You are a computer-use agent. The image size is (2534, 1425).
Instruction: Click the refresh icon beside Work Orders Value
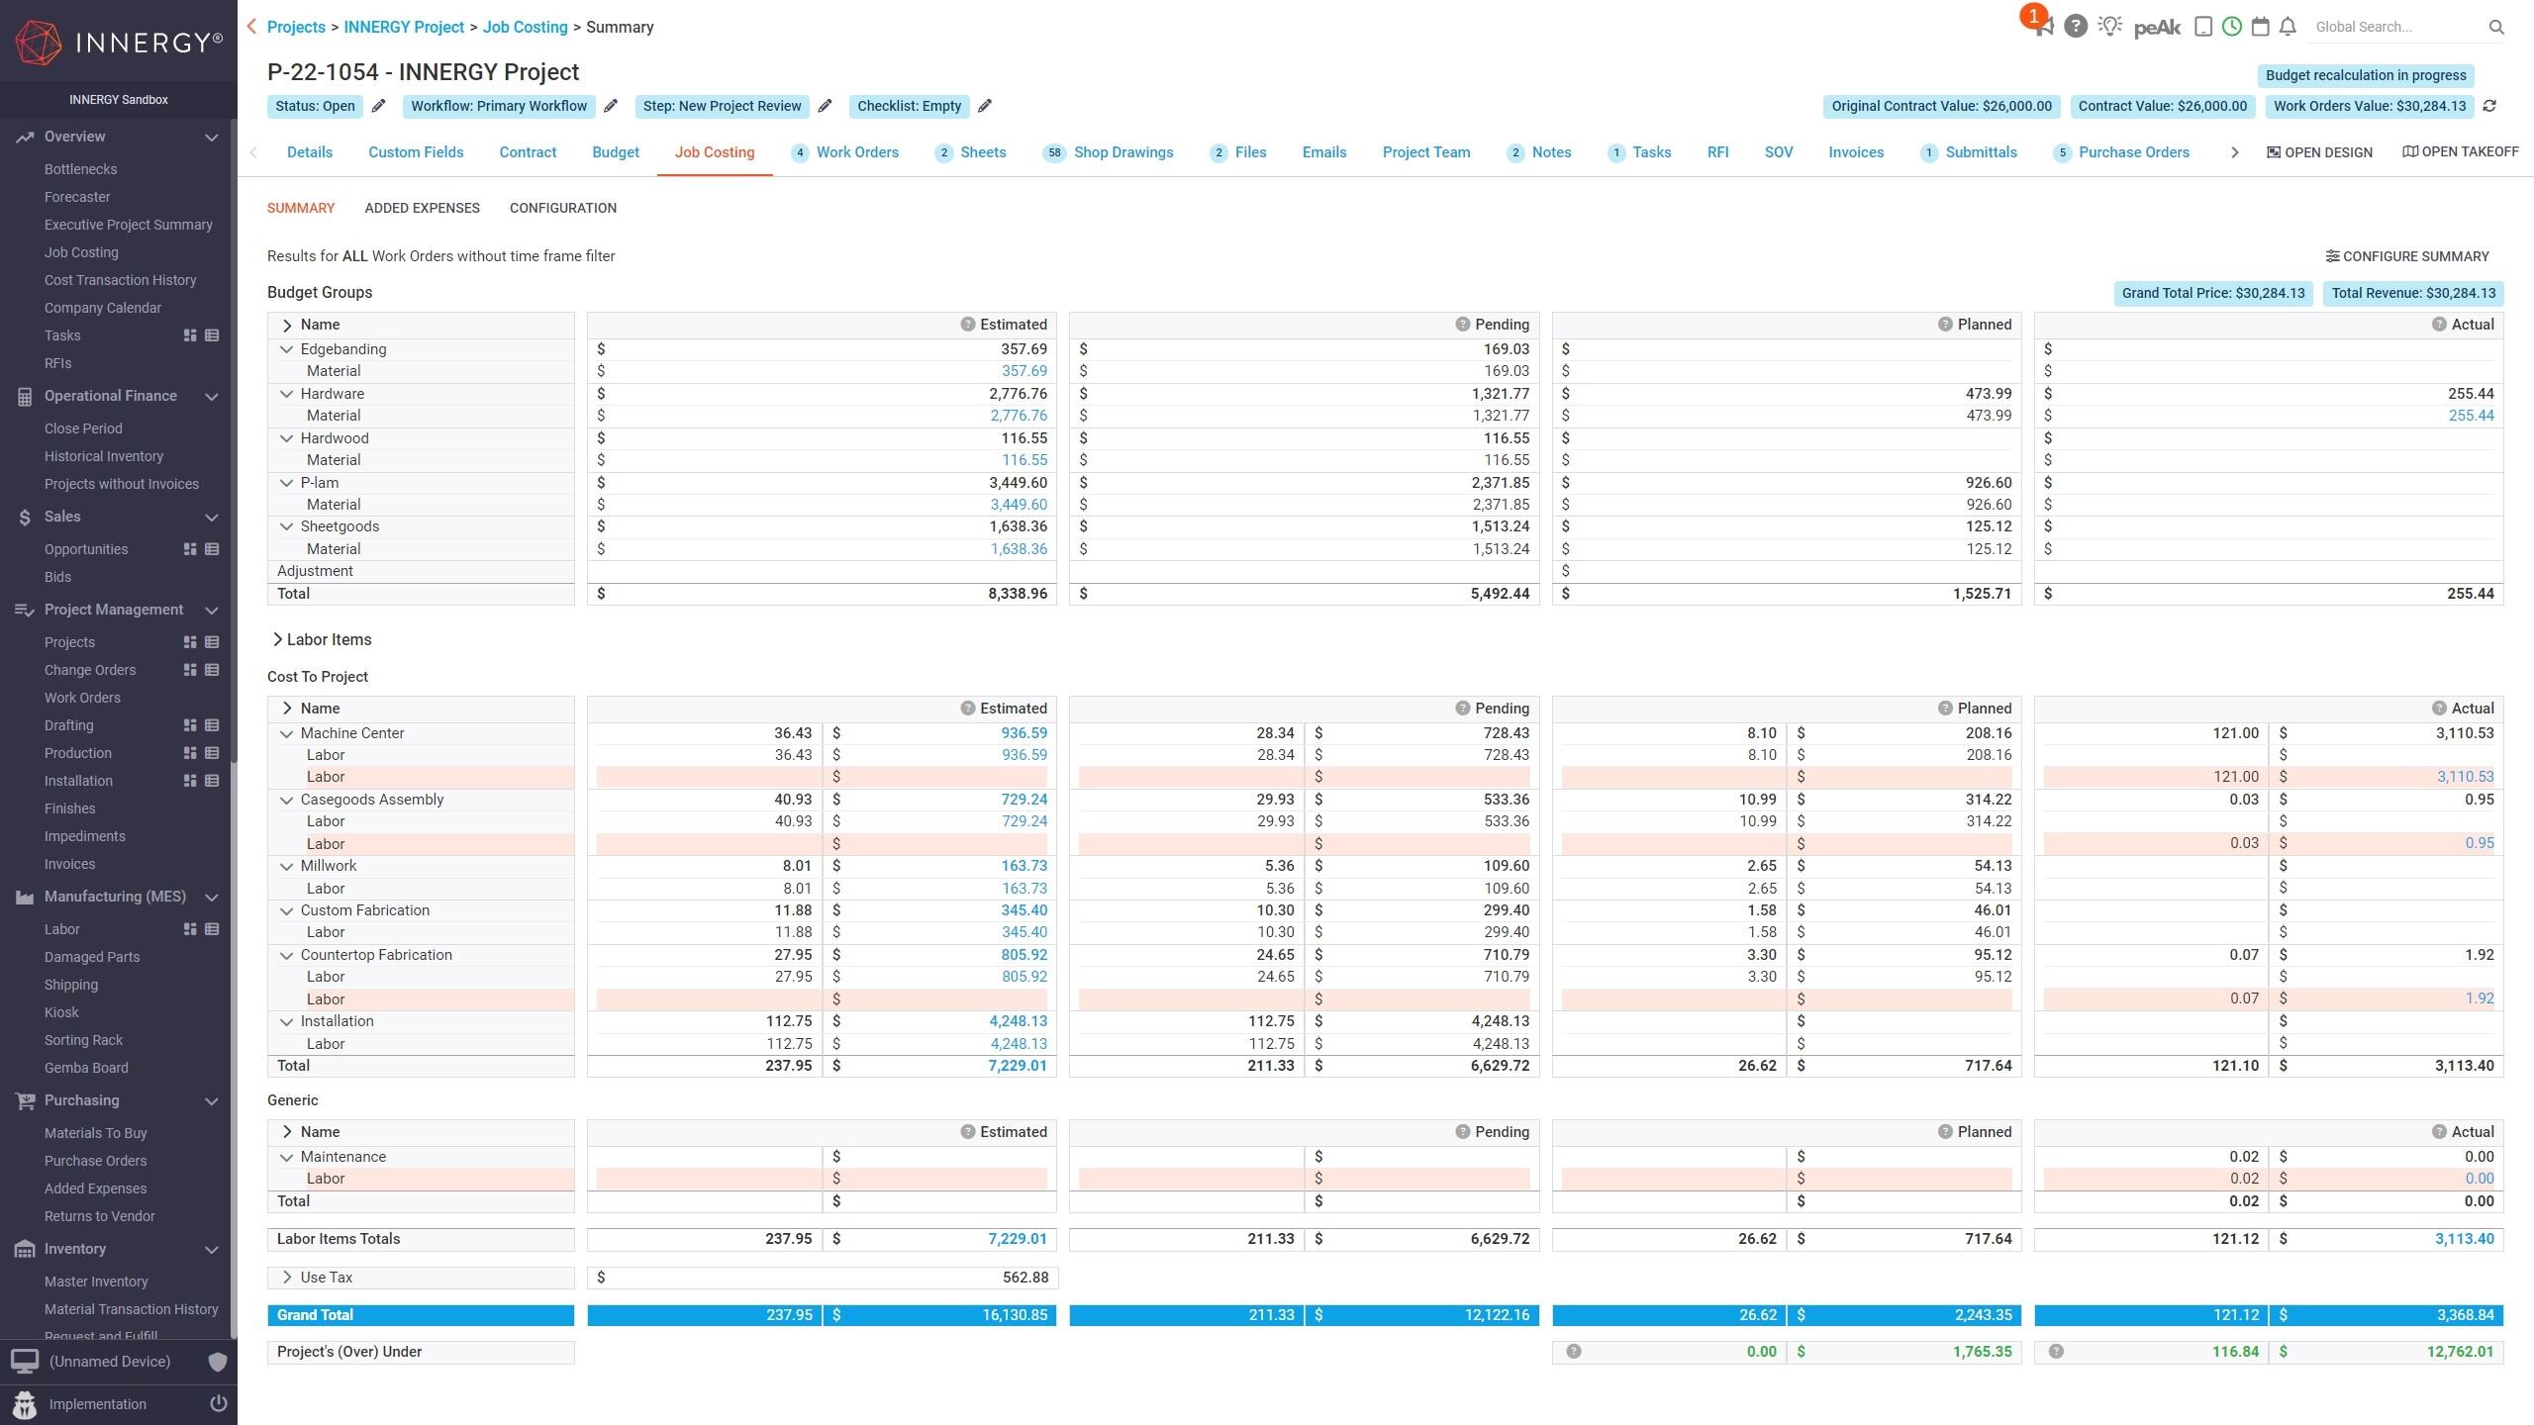coord(2489,106)
